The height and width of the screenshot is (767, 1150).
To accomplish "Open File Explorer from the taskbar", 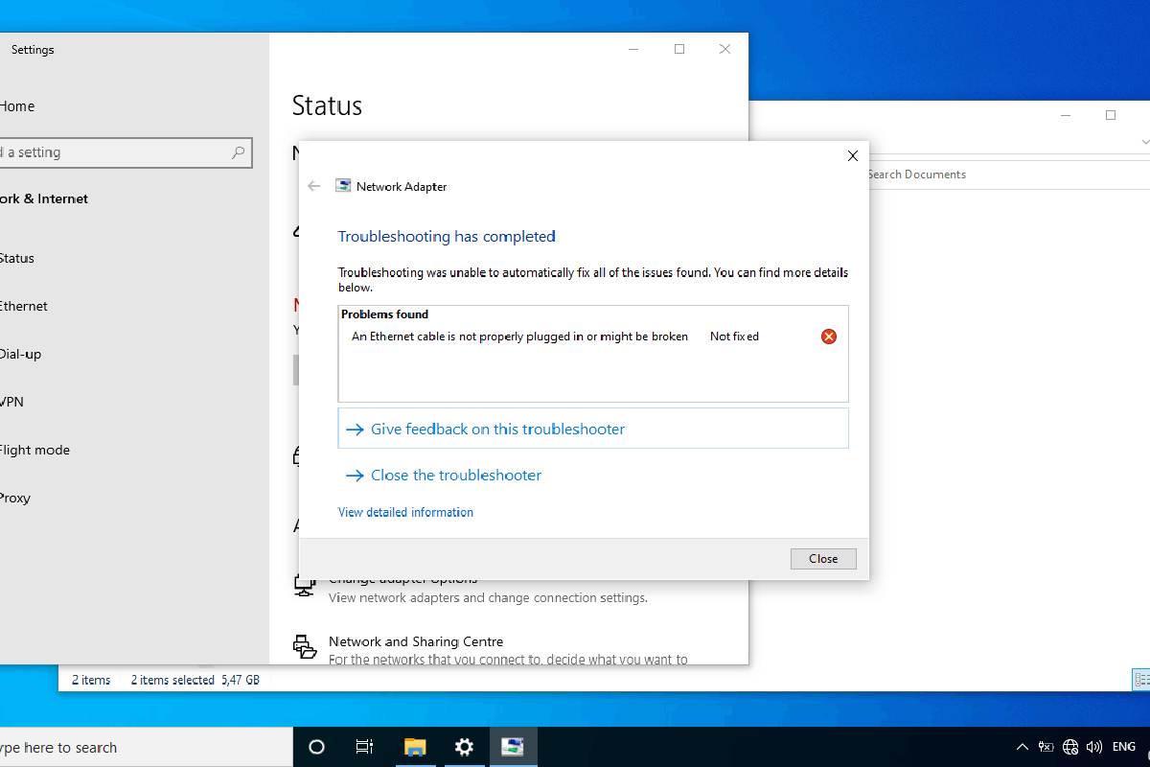I will coord(414,747).
